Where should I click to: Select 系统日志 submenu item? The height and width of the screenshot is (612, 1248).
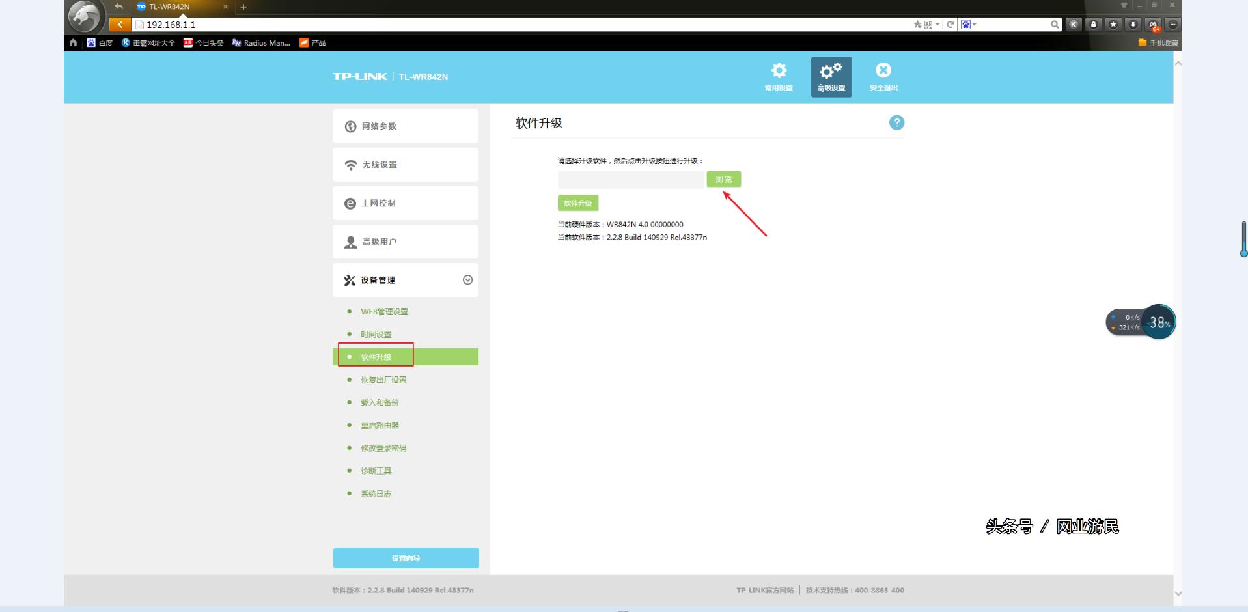376,494
